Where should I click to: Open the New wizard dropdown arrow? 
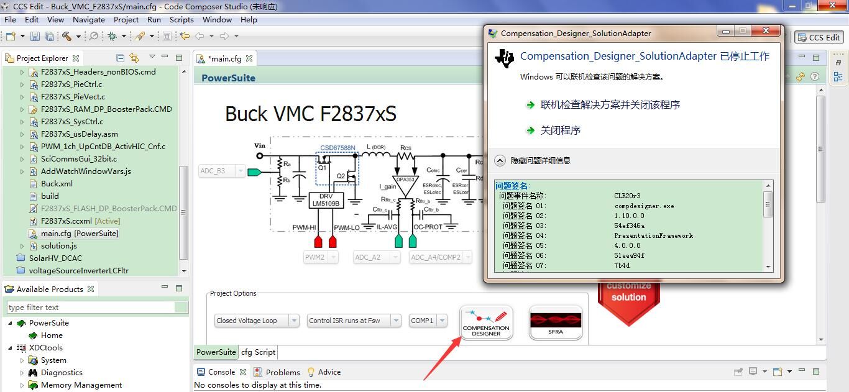[22, 37]
